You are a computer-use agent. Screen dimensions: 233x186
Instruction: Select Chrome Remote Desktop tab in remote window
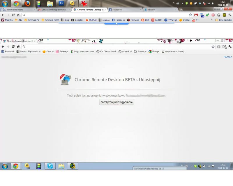click(x=20, y=41)
